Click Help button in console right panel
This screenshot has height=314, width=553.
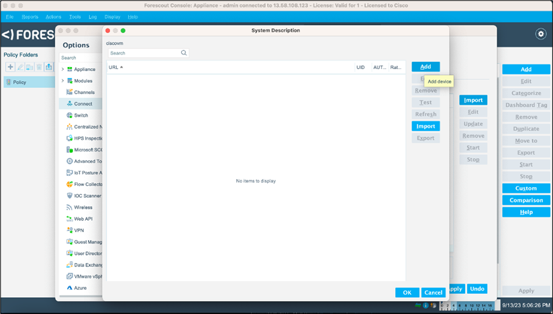tap(526, 212)
